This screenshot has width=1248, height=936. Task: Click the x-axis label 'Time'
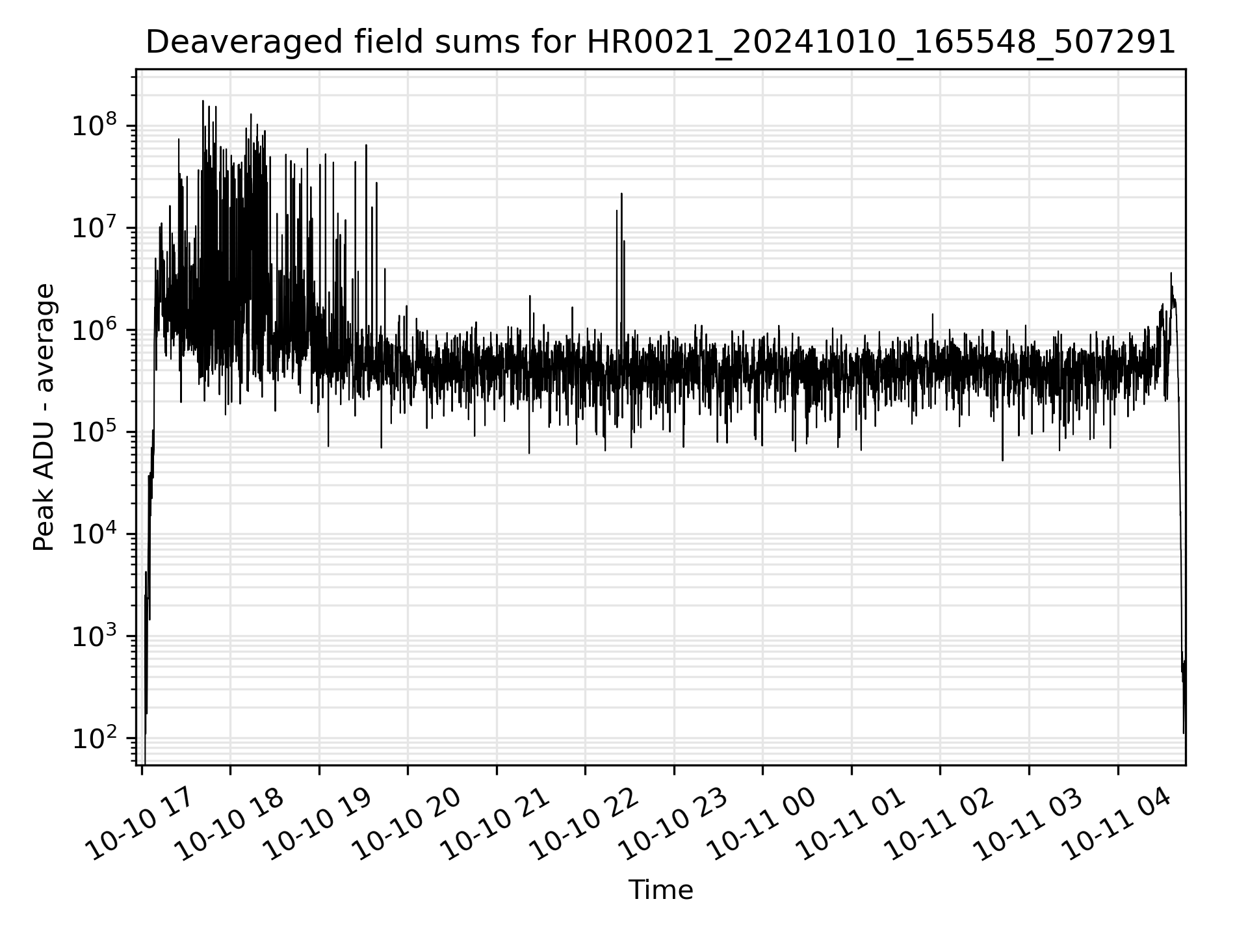click(x=660, y=890)
